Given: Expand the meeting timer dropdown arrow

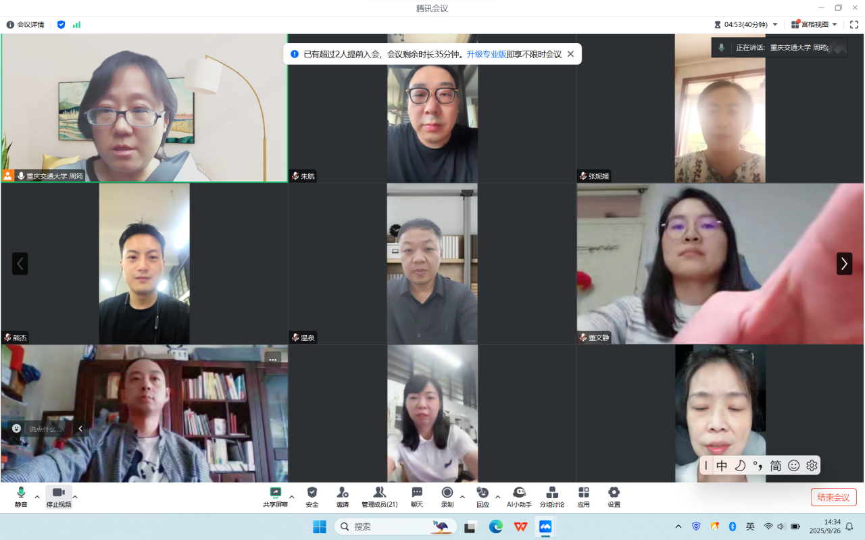Looking at the screenshot, I should (x=775, y=24).
